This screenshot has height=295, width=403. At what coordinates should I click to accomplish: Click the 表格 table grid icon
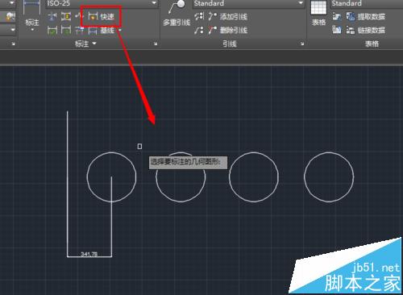coord(318,7)
